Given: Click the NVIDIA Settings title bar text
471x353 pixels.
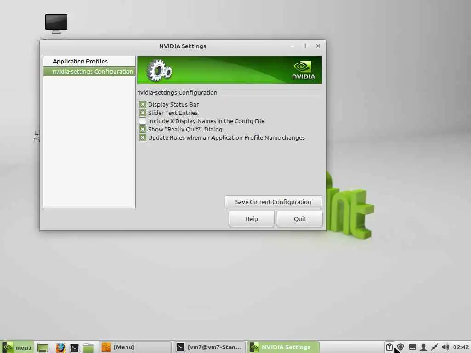Looking at the screenshot, I should pos(182,46).
